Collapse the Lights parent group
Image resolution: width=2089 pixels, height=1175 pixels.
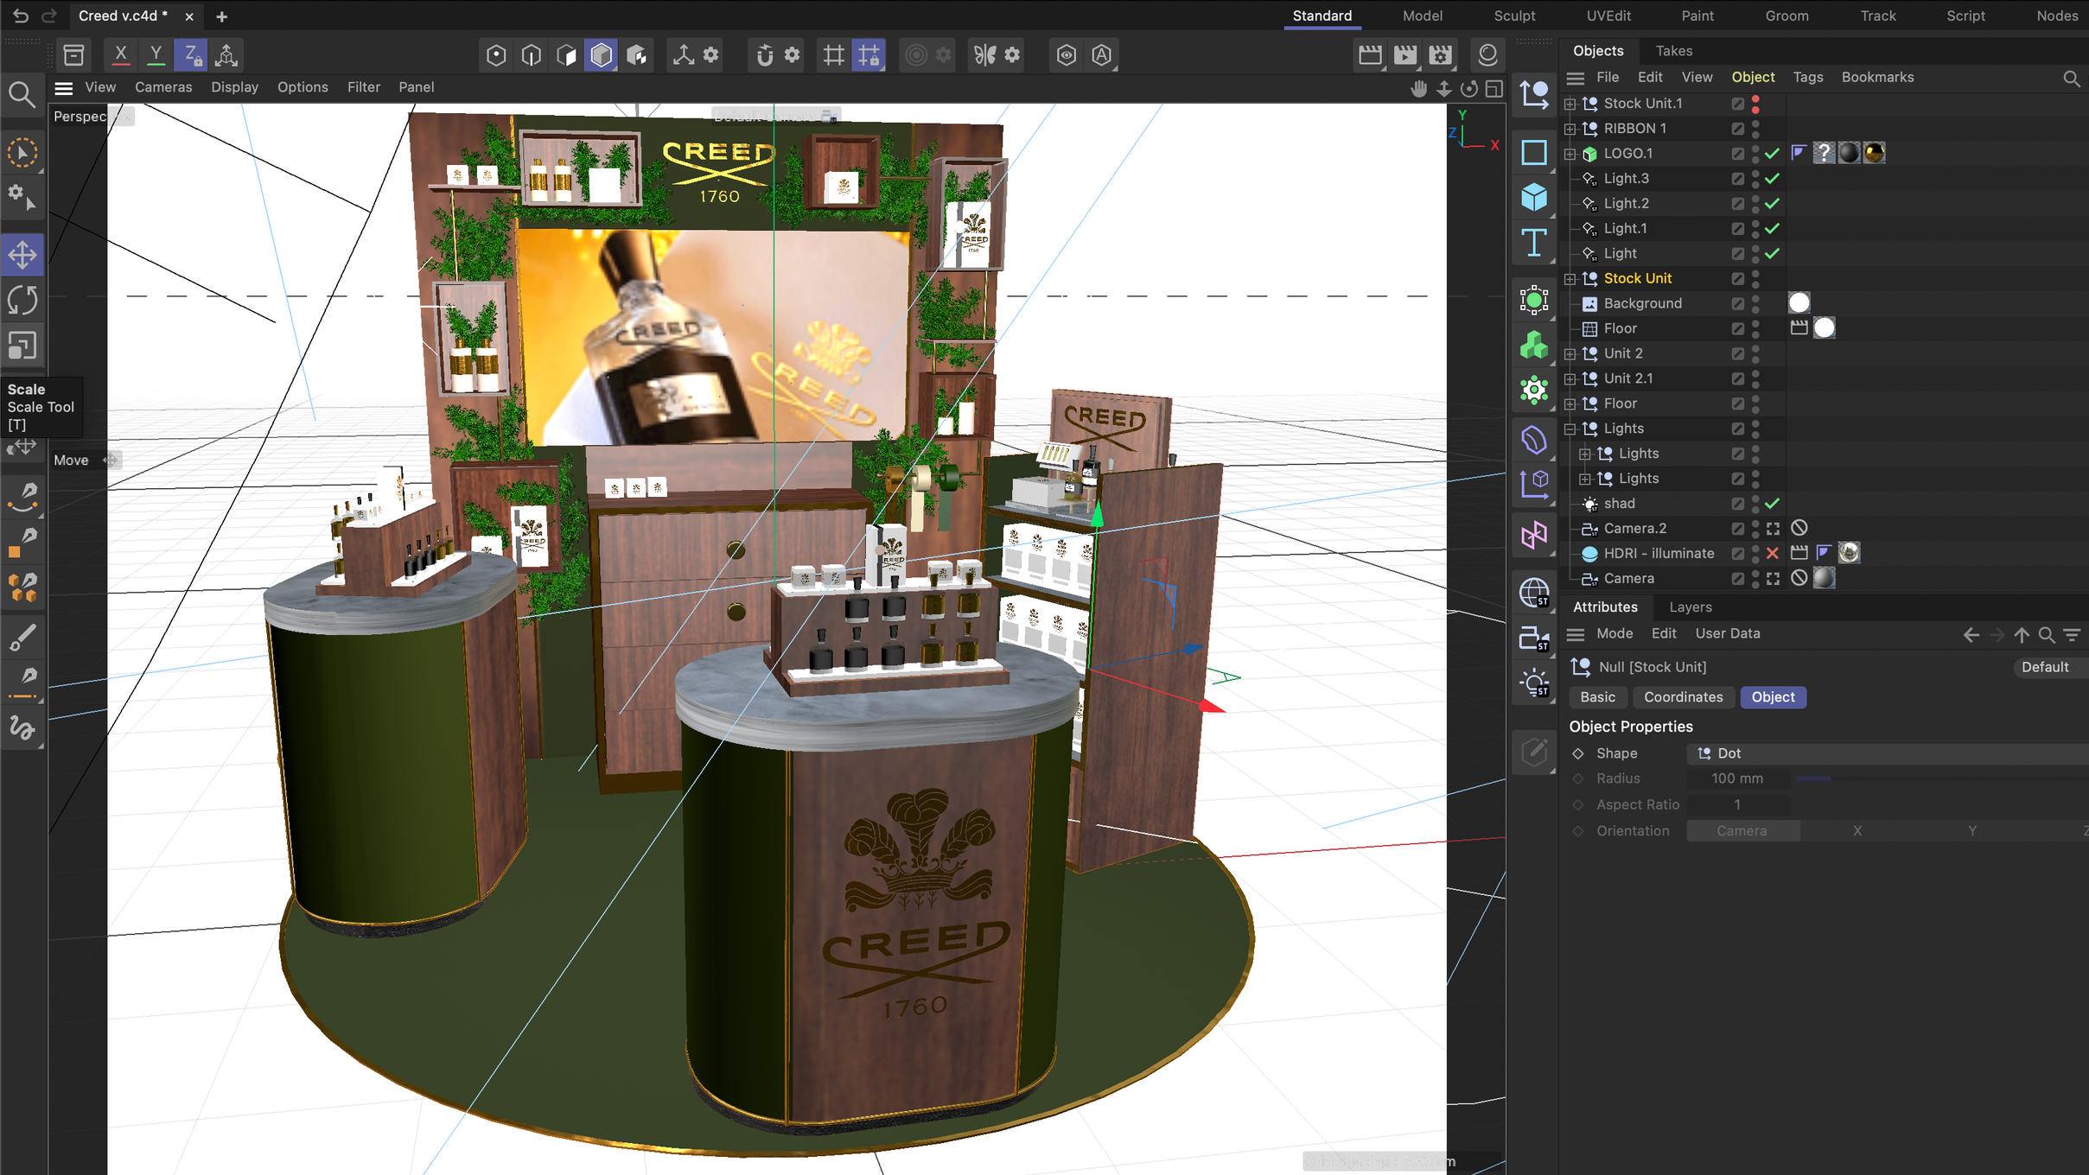click(x=1570, y=429)
